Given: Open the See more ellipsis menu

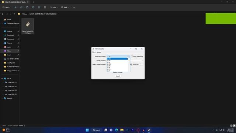Looking at the screenshot, I should click(74, 7).
